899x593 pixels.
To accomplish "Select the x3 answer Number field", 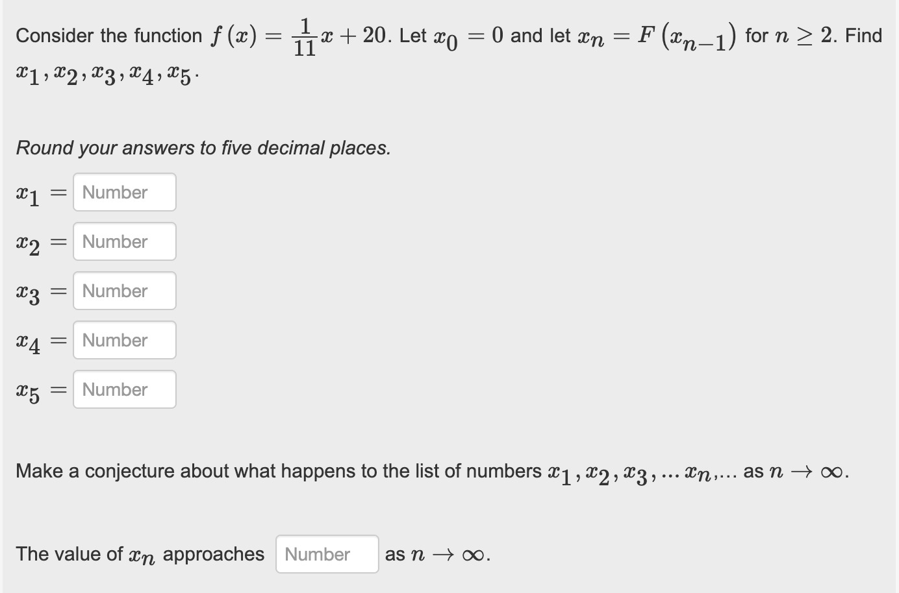I will (125, 291).
